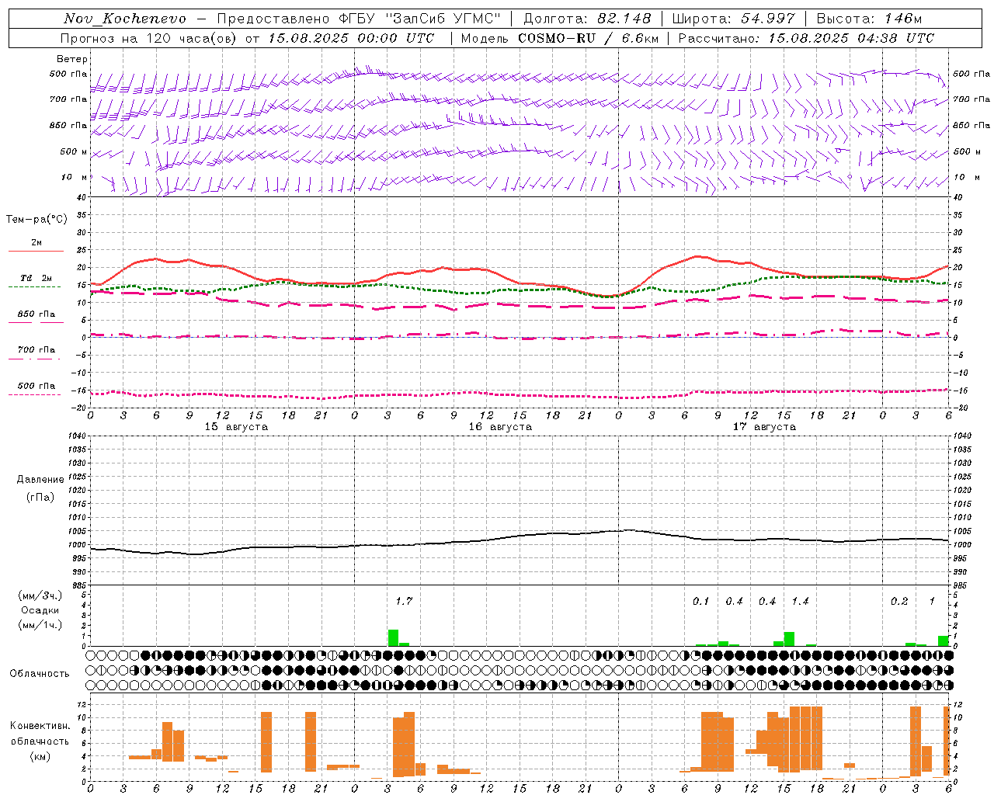Viewport: 994px width, 795px height.
Task: Click the longitude value Долгота: 82.148
Action: [x=587, y=19]
